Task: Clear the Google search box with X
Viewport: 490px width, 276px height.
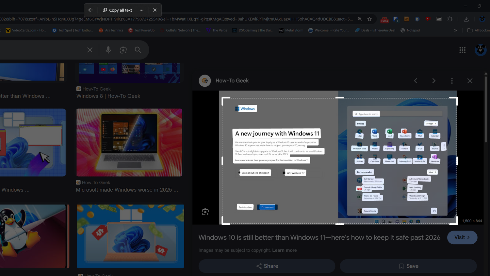Action: [x=90, y=50]
